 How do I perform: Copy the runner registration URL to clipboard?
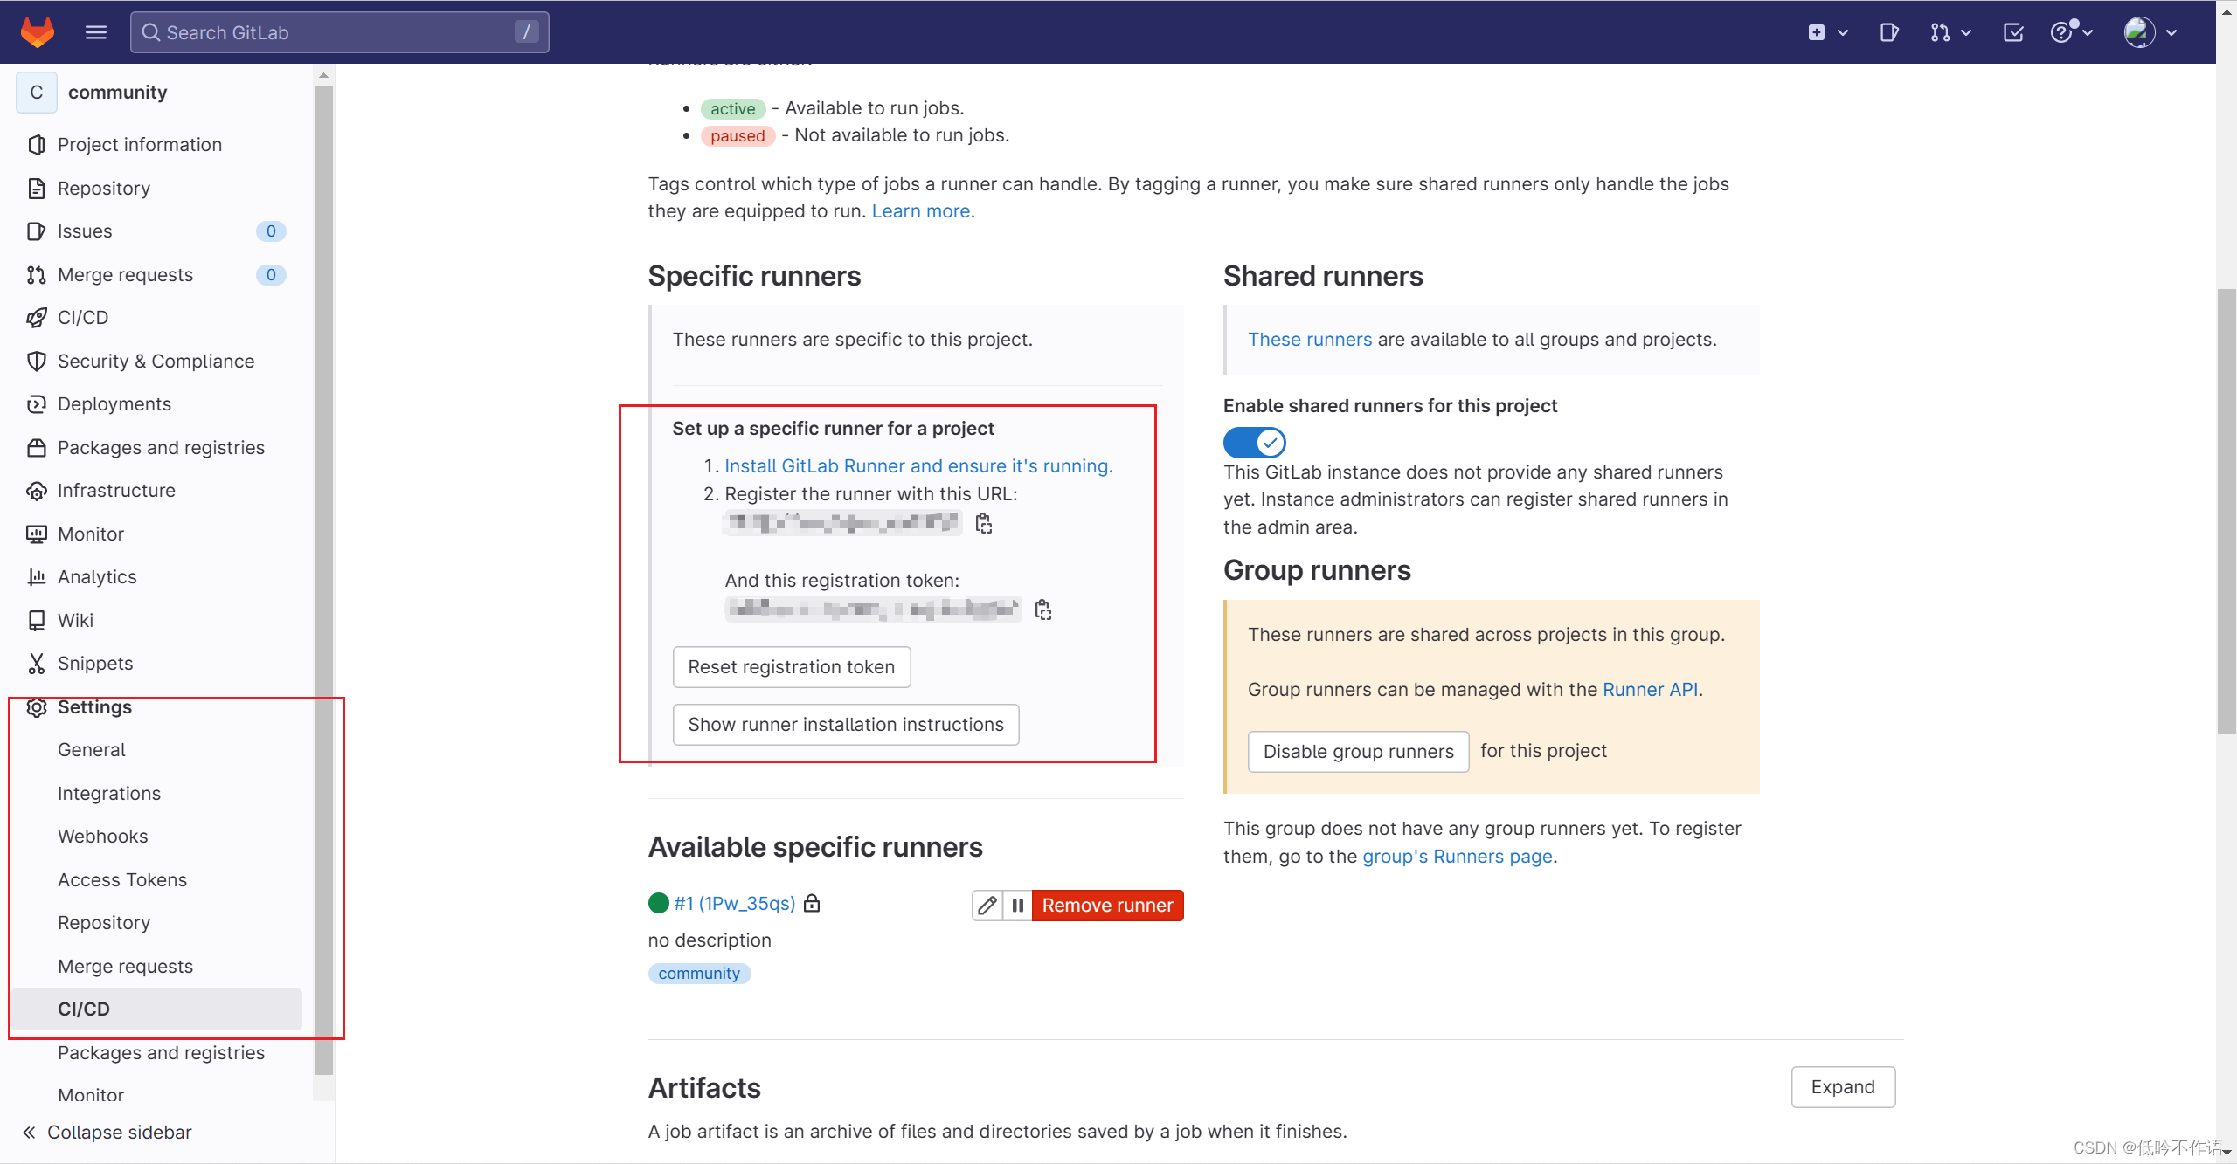click(x=983, y=522)
